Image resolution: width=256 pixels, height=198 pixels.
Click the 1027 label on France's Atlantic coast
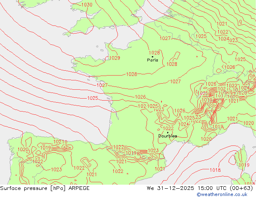click(x=102, y=85)
